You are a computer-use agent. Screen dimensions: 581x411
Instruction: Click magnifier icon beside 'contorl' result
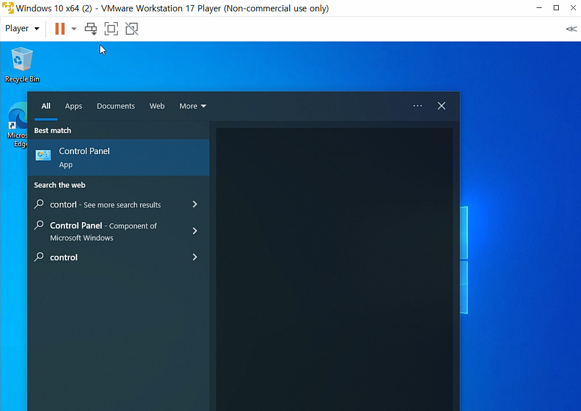[x=39, y=204]
